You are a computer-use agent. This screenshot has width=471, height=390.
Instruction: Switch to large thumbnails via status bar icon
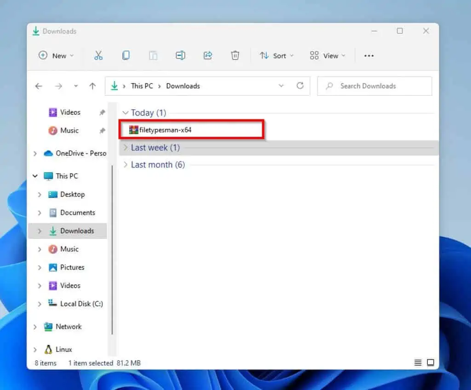(x=431, y=362)
